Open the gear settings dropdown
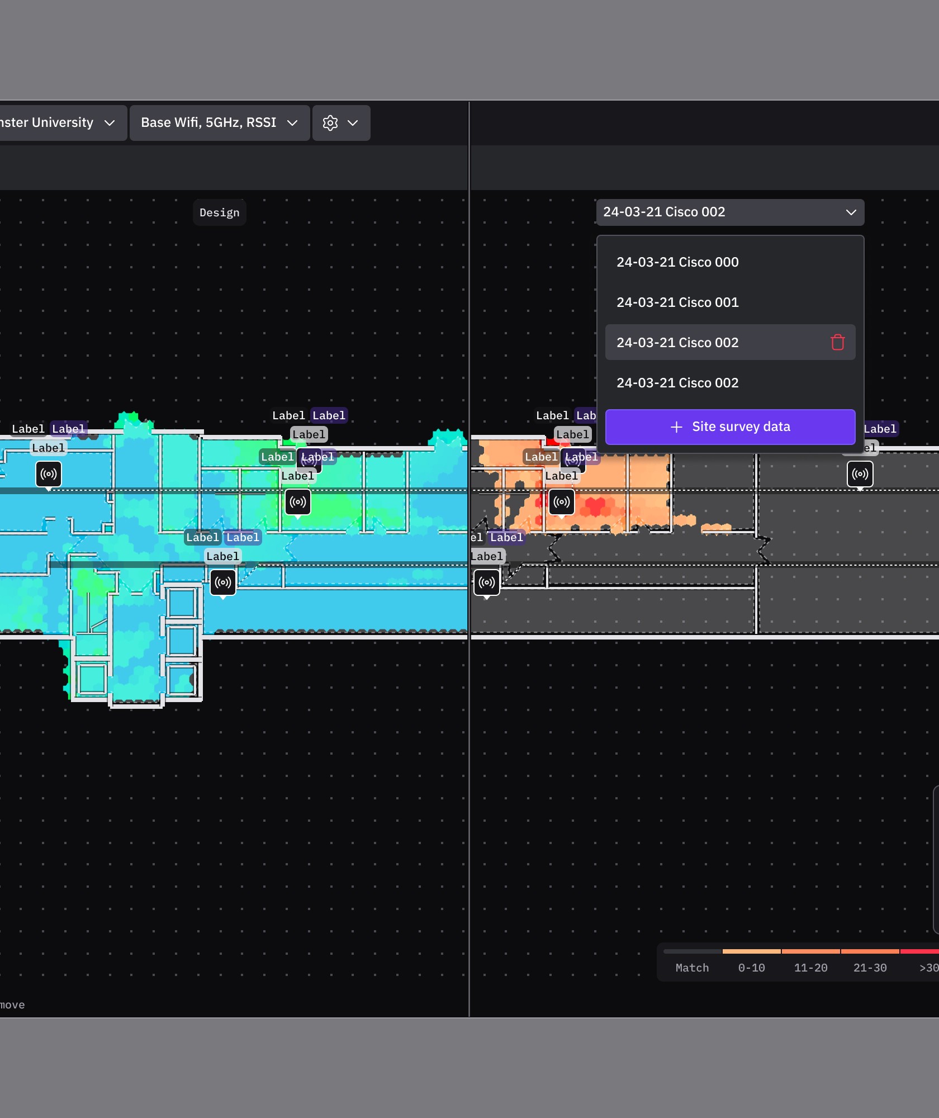Image resolution: width=939 pixels, height=1118 pixels. [x=341, y=122]
